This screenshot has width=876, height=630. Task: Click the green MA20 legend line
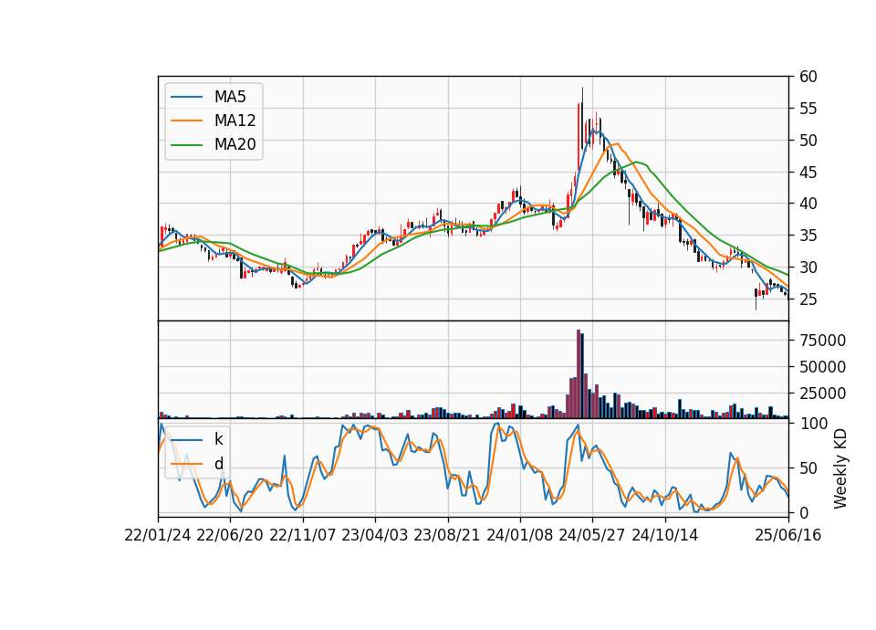(x=186, y=145)
